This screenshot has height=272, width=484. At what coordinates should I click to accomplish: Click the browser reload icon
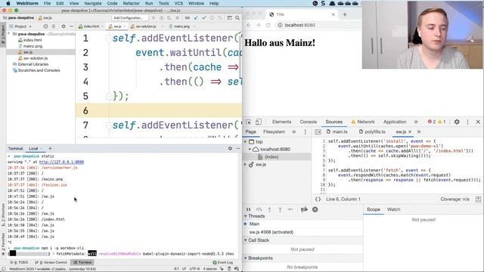pyautogui.click(x=268, y=25)
